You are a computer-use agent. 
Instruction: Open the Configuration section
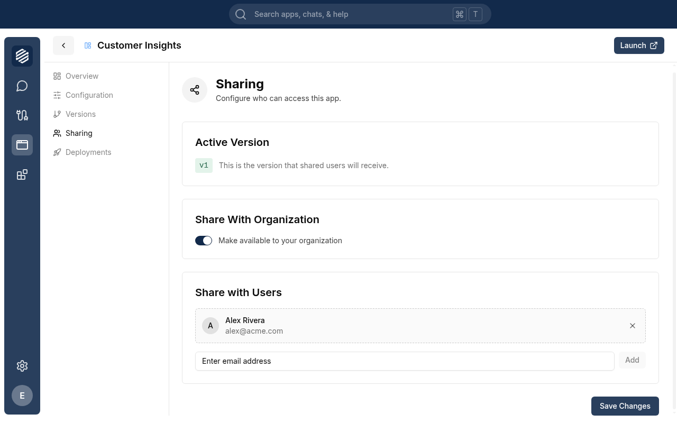click(x=83, y=95)
